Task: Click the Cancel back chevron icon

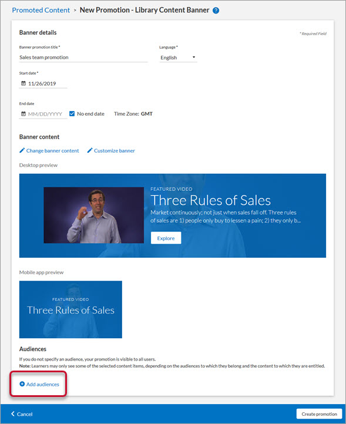Action: tap(13, 414)
